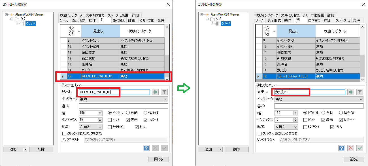
Task: Click the グリッド grid icon in right tree
Action: pos(218,24)
